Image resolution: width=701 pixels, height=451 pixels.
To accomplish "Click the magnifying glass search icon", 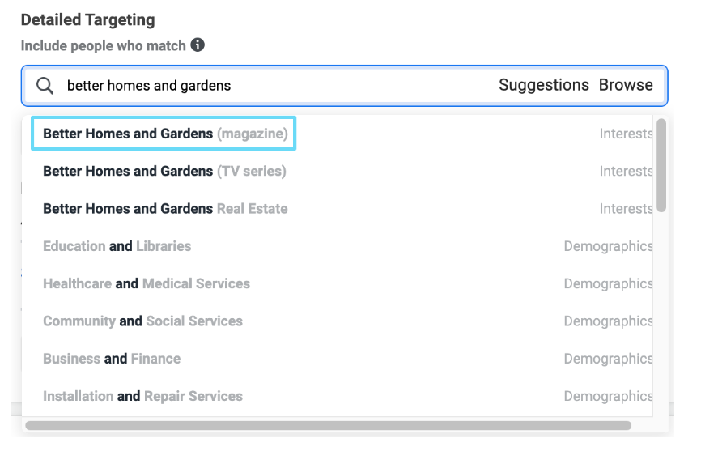I will (45, 85).
